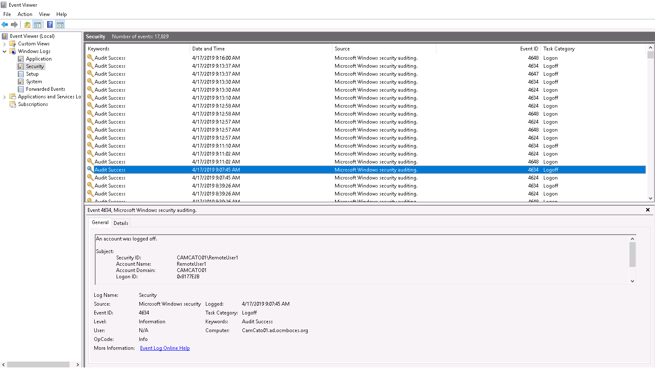Click the Application log icon in the tree
The image size is (655, 383).
21,59
